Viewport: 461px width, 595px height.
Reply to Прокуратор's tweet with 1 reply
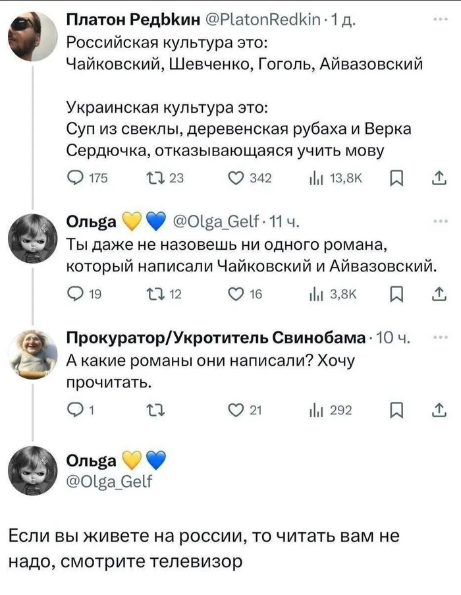[76, 412]
